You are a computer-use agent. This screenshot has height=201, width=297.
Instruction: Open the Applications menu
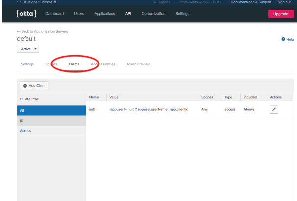104,13
